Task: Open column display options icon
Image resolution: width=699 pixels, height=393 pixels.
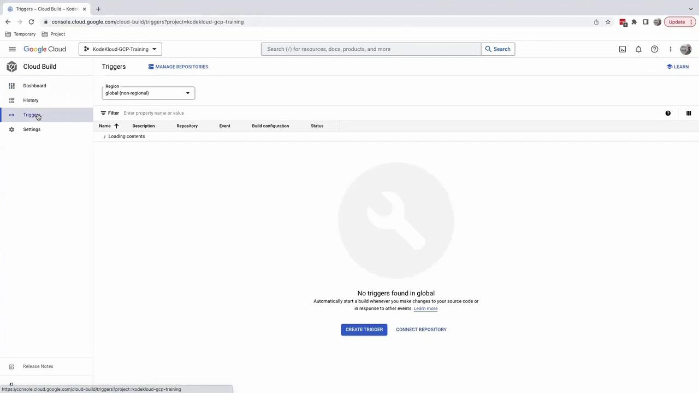Action: (689, 113)
